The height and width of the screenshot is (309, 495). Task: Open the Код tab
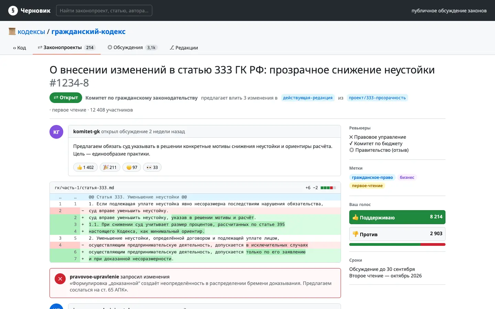pyautogui.click(x=19, y=48)
